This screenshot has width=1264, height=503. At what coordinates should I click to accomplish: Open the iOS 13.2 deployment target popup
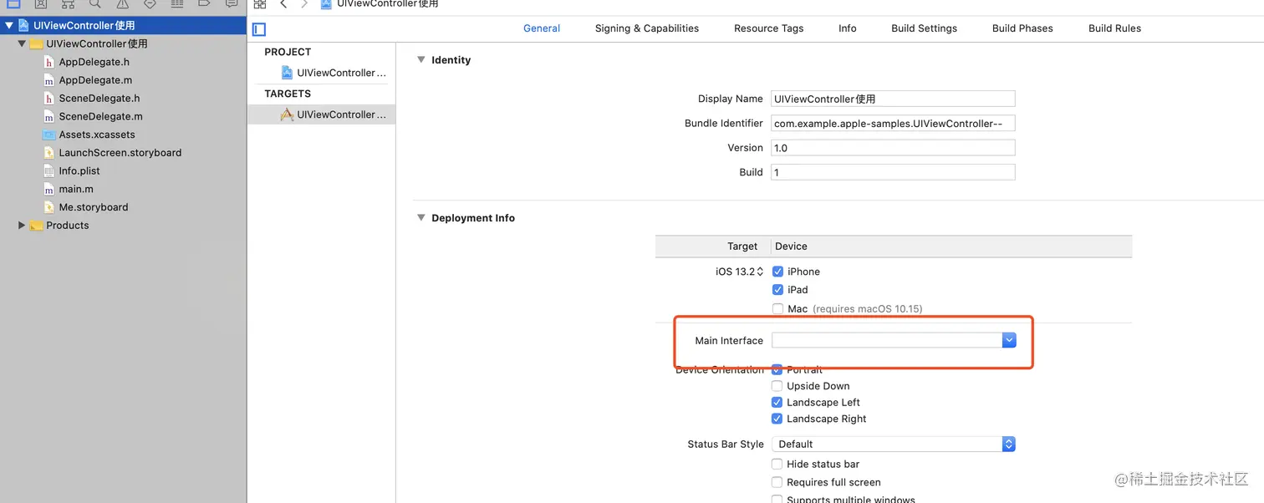[x=738, y=272]
